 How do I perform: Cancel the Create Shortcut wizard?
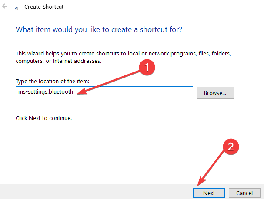click(x=244, y=192)
